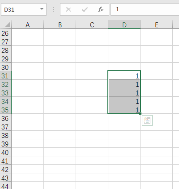Image resolution: width=179 pixels, height=189 pixels.
Task: Click empty cell B30
Action: coord(60,67)
